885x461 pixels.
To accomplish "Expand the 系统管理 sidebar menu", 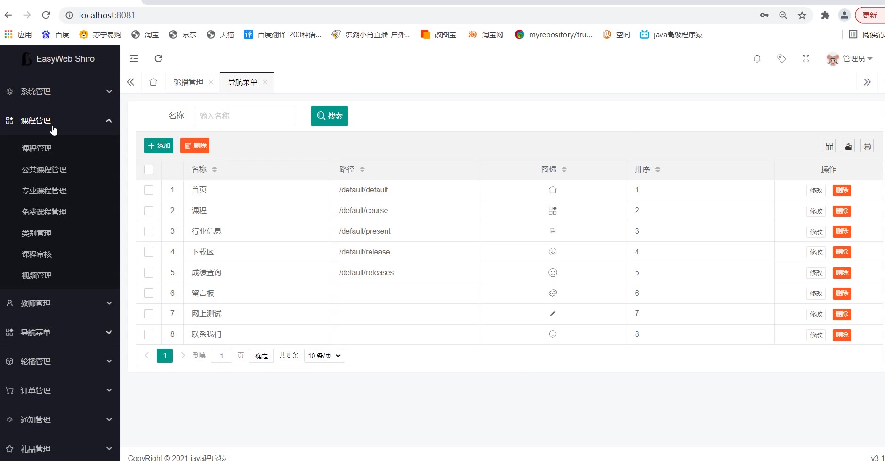I will click(x=59, y=91).
